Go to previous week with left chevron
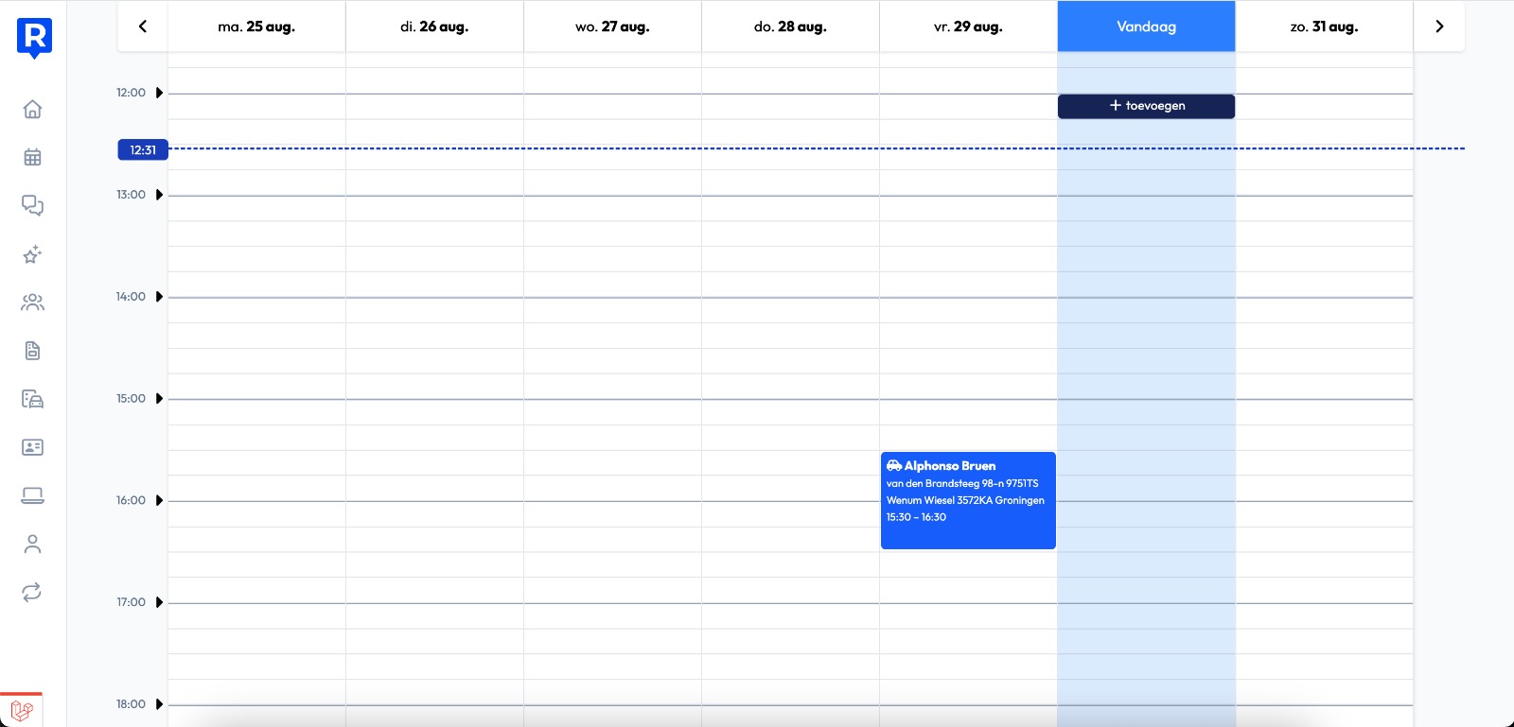This screenshot has width=1514, height=727. 143,26
